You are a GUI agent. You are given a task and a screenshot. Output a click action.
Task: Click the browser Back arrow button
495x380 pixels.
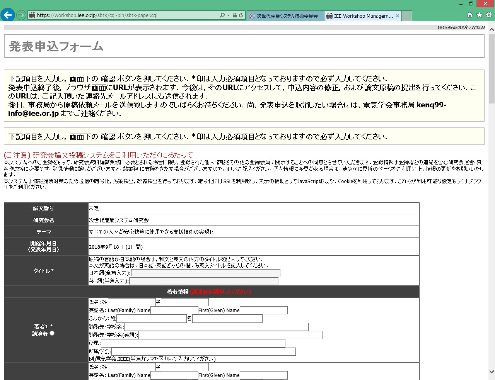pyautogui.click(x=7, y=15)
